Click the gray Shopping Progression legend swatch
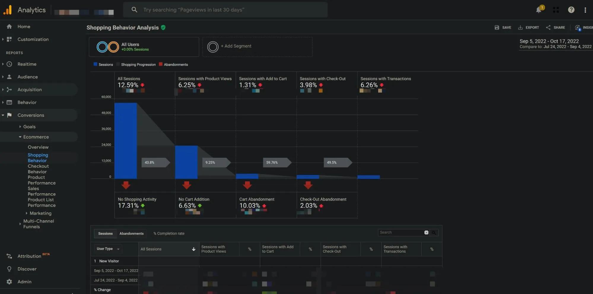 pos(118,64)
